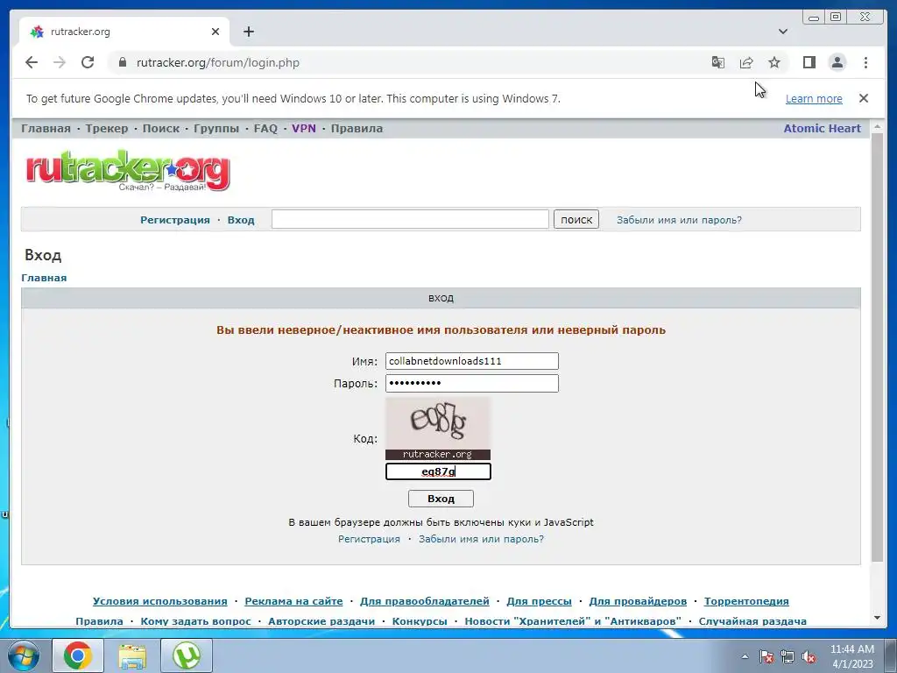Click the page vertical scrollbar
This screenshot has width=897, height=673.
(x=877, y=347)
